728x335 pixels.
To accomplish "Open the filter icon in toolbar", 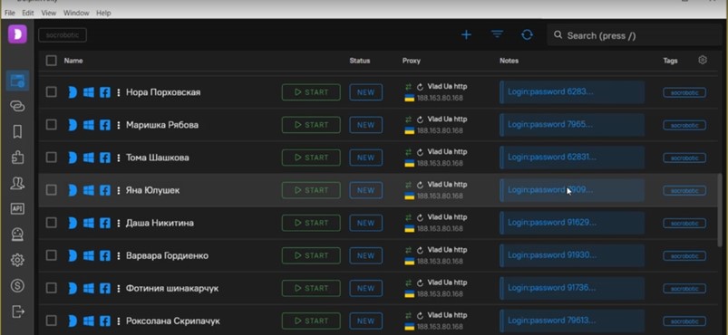I will (497, 34).
